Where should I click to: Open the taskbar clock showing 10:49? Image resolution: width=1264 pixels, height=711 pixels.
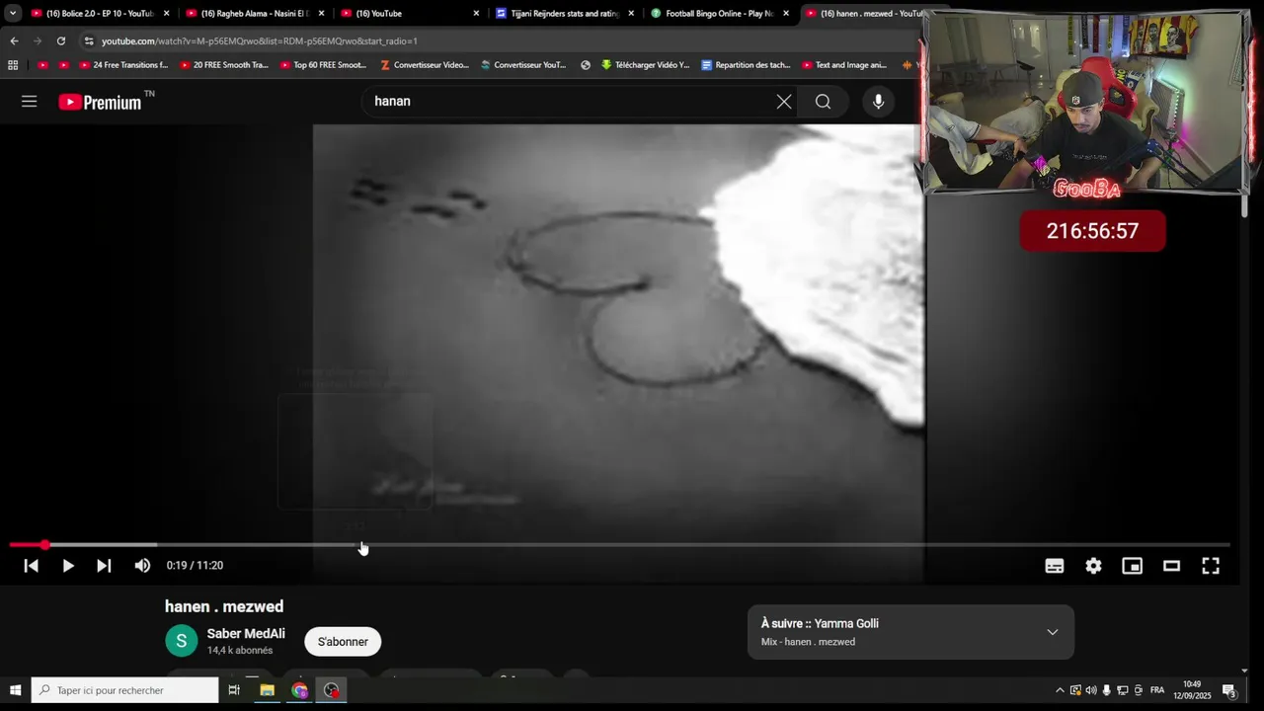click(1192, 689)
